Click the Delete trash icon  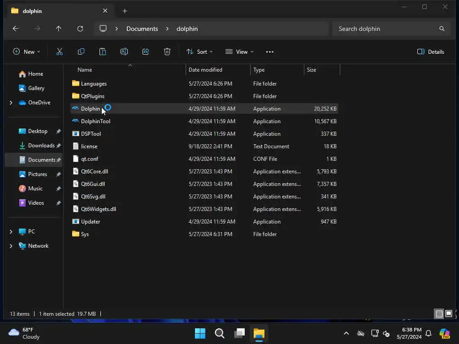pyautogui.click(x=167, y=52)
